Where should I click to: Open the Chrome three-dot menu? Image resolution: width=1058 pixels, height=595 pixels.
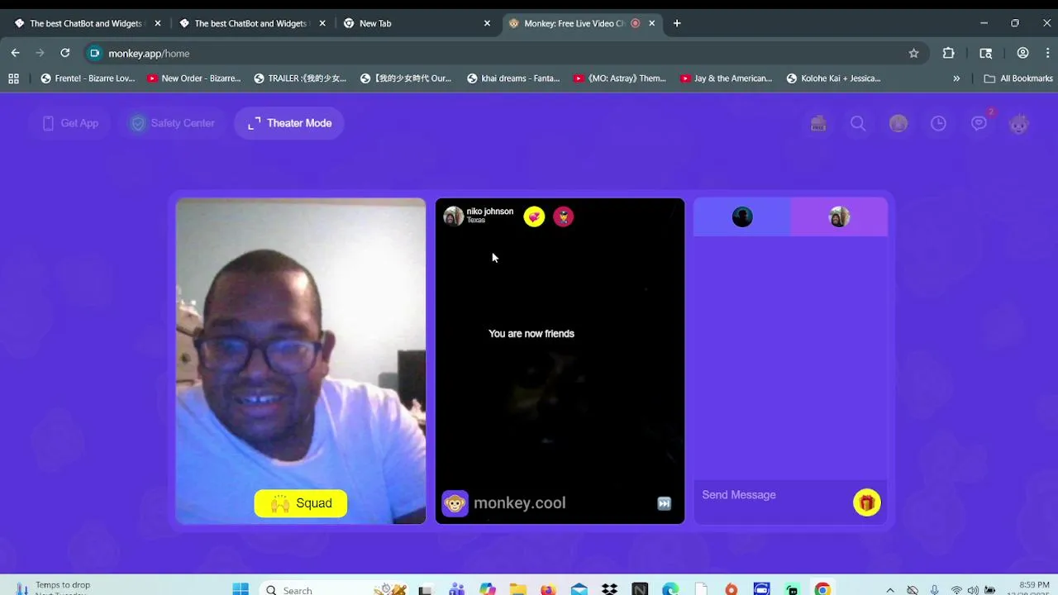click(1048, 53)
